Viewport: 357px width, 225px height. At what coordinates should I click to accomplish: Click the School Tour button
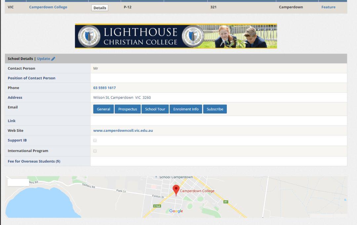tap(155, 109)
